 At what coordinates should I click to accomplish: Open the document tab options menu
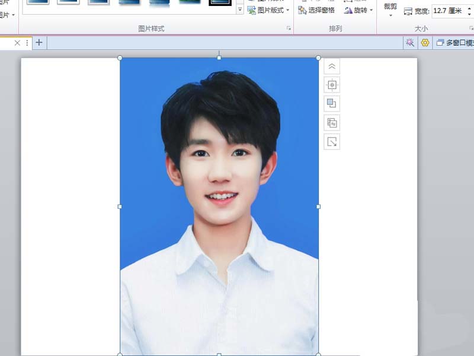point(27,43)
